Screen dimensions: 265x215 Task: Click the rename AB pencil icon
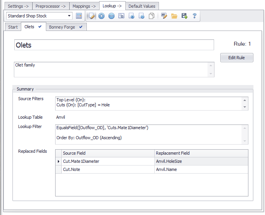164,16
